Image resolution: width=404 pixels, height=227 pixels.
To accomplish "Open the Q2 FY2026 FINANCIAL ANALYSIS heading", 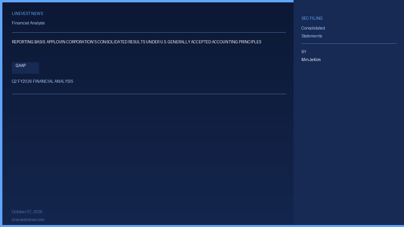I will pyautogui.click(x=42, y=81).
